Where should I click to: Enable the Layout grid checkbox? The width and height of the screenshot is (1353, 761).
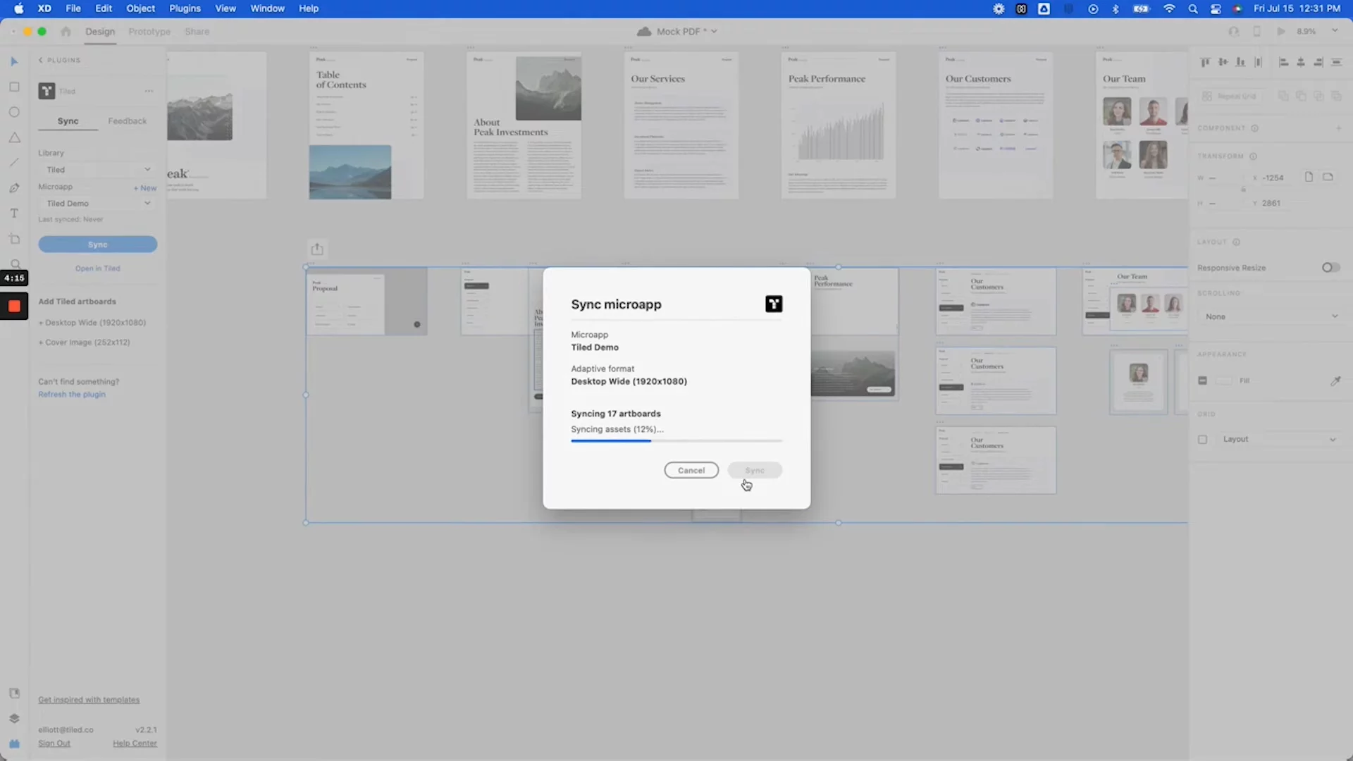(1203, 440)
